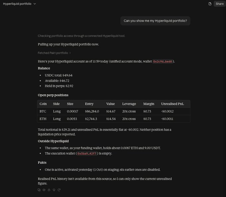Image resolution: width=226 pixels, height=197 pixels.
Task: Click the wallet code 0x2c9d…be60
Action: pos(163,61)
